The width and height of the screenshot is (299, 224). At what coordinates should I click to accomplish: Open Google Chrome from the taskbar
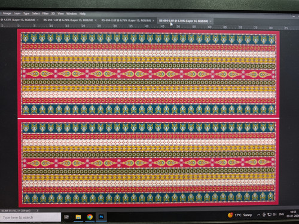(x=90, y=217)
